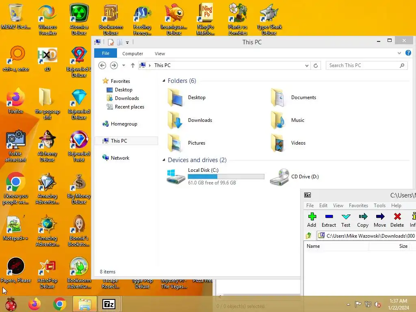Collapse the Devices and drives group
The width and height of the screenshot is (416, 312).
(164, 160)
